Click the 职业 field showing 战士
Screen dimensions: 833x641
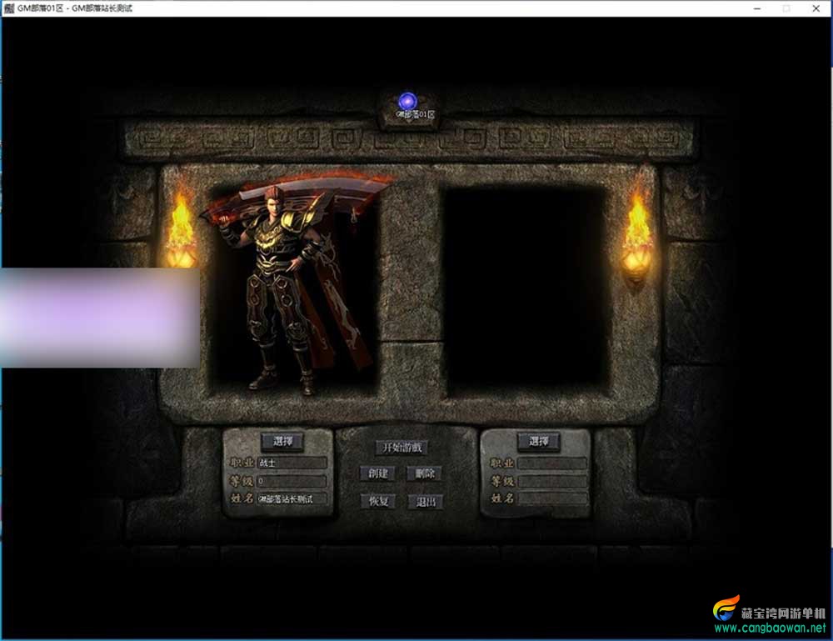click(292, 463)
